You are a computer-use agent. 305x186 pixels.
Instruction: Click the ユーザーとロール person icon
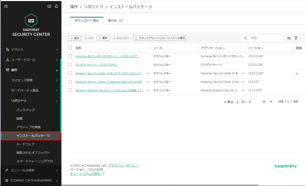7,60
